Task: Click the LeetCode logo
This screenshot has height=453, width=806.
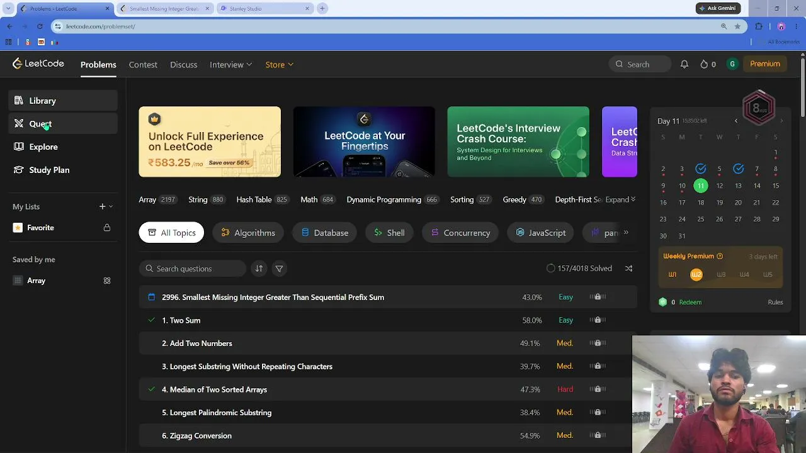Action: [38, 64]
